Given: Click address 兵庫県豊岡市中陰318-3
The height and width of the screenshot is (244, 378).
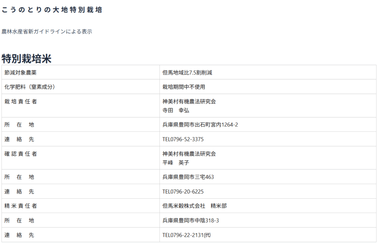Looking at the screenshot, I should pyautogui.click(x=190, y=220).
